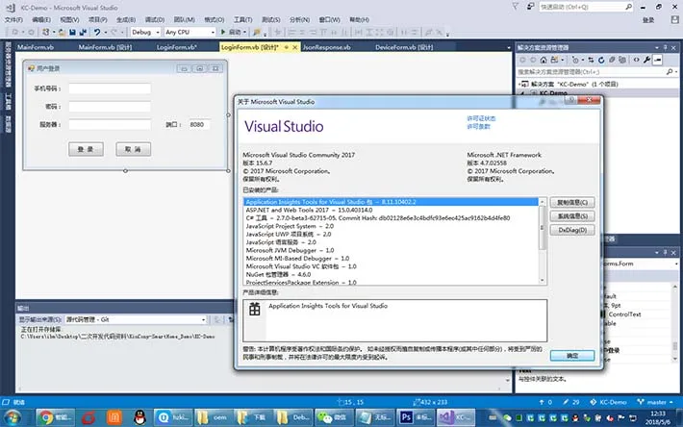This screenshot has height=427, width=683.
Task: Click the Windows Start orb
Action: (x=13, y=417)
